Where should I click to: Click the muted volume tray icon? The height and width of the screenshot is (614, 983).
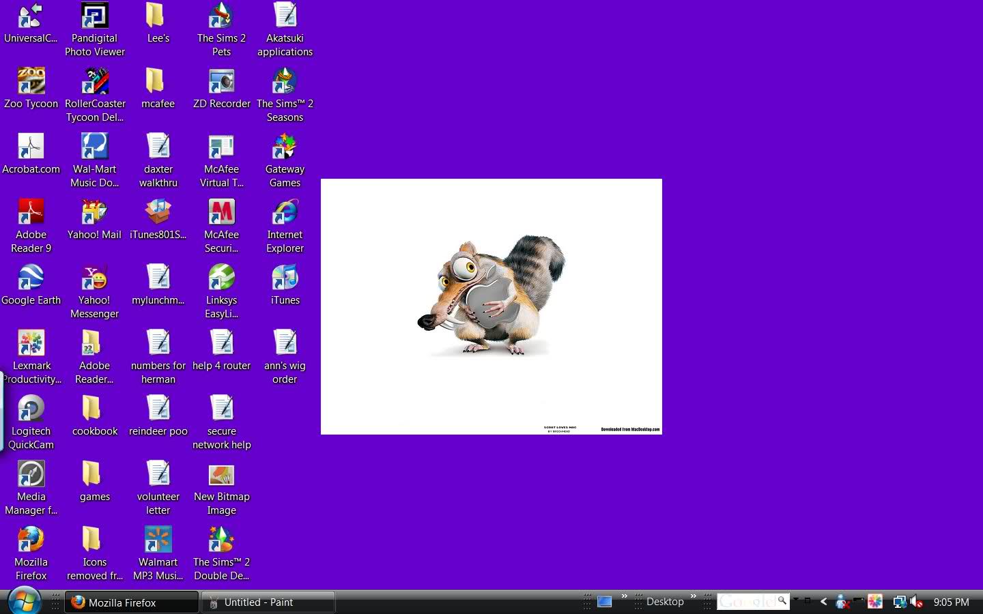pos(917,602)
